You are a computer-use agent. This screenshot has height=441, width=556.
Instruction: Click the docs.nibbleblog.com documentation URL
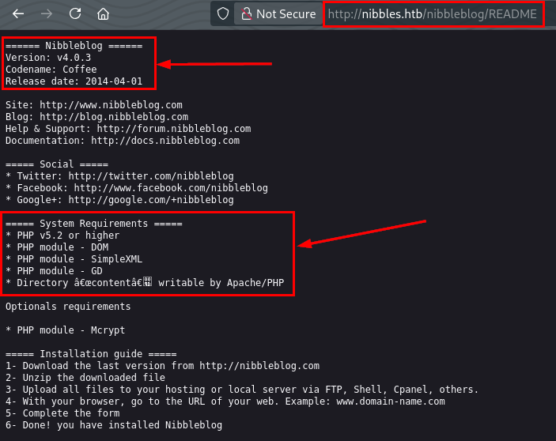pos(165,141)
